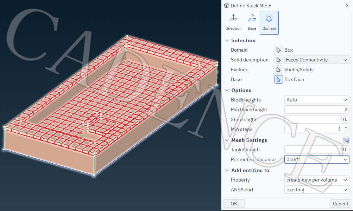Click the Exclude selection cursor icon
The width and height of the screenshot is (353, 211).
[278, 70]
